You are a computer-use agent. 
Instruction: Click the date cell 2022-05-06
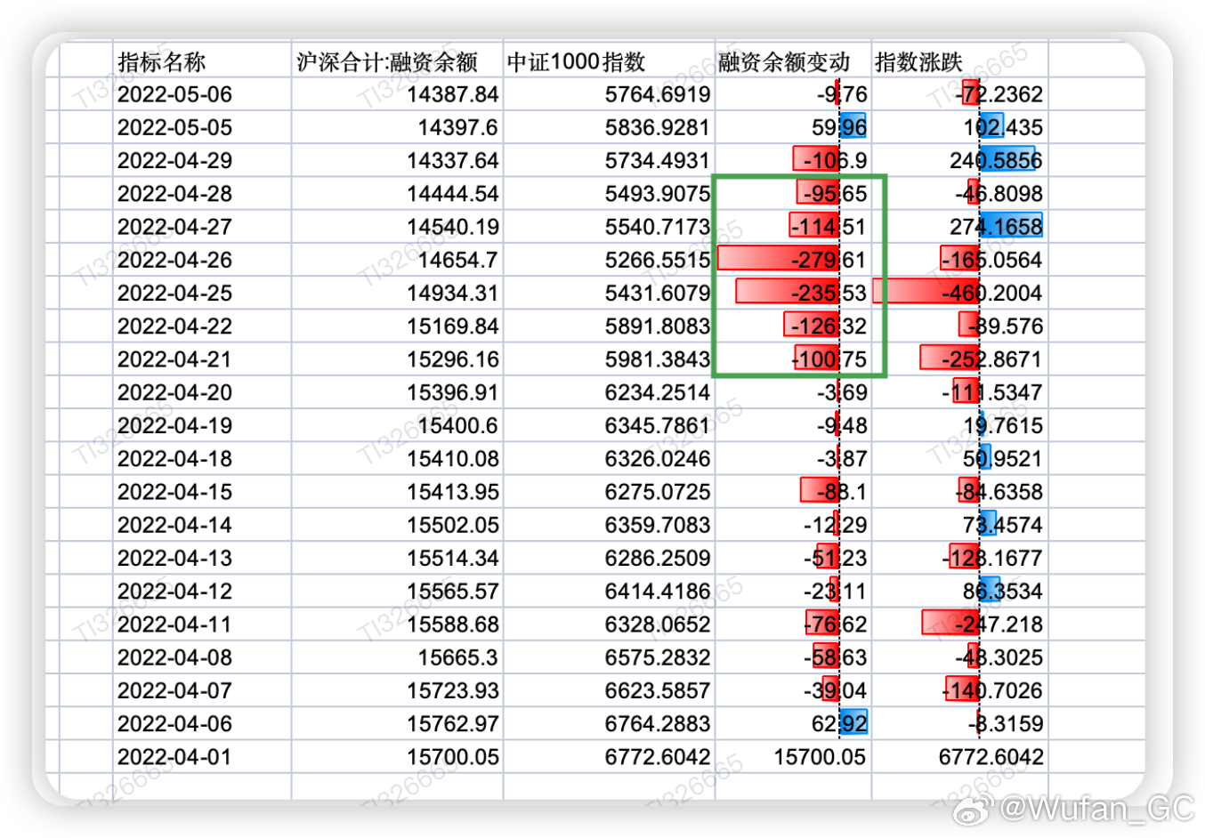pos(202,94)
